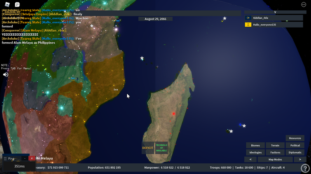Click the Tanks count in status bar
This screenshot has height=174, width=311.
244,167
